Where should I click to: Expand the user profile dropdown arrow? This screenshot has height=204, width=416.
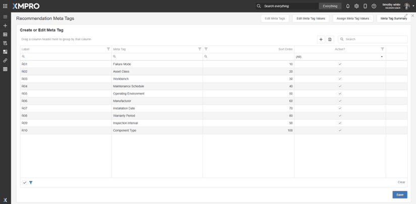(x=413, y=6)
